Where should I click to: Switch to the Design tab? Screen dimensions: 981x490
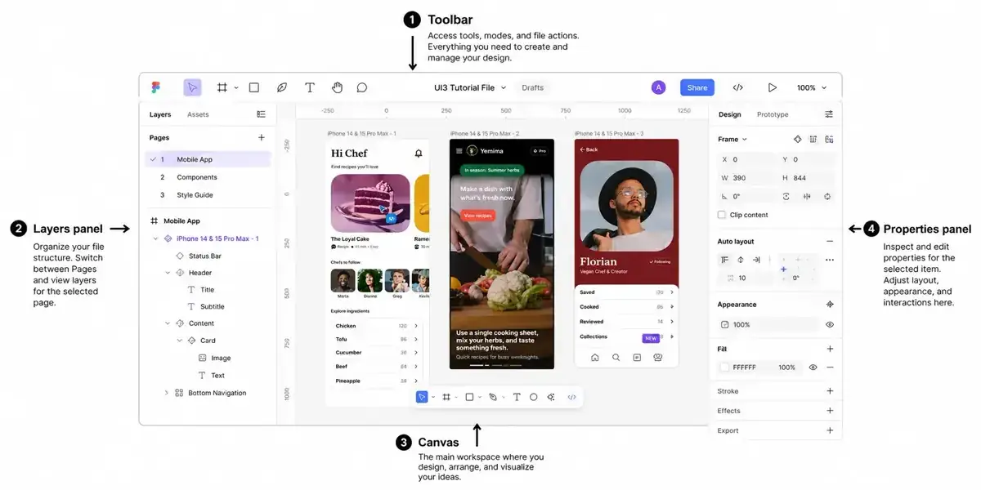[730, 114]
